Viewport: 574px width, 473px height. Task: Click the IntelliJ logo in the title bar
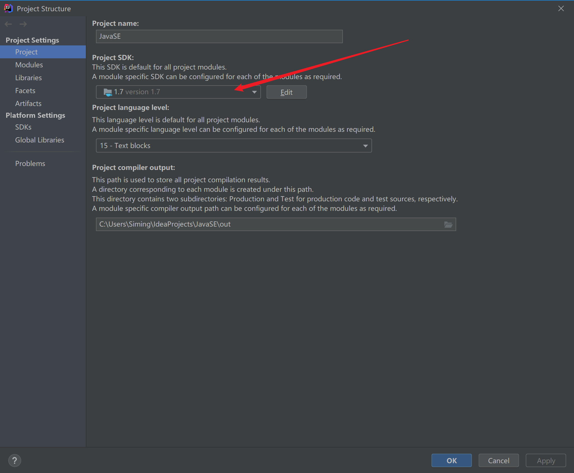8,8
